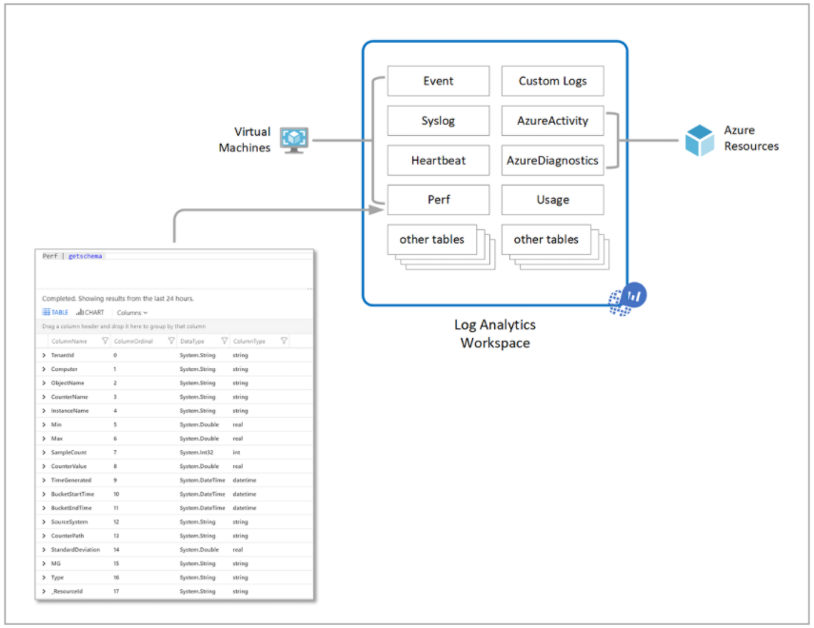The width and height of the screenshot is (814, 628).
Task: Click 'int' ColumnType cell
Action: click(236, 453)
